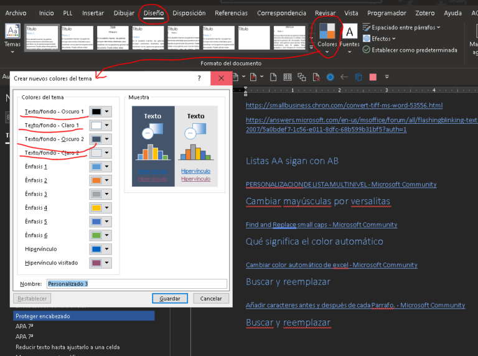This screenshot has height=356, width=478.
Task: Open the Colores theme colors gallery
Action: (327, 37)
